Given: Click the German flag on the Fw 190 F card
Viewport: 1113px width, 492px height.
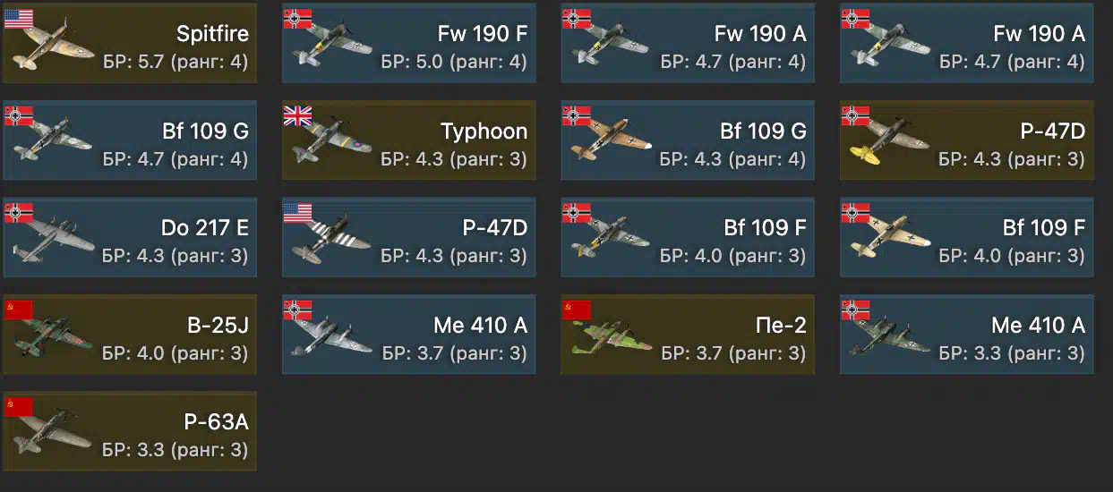Looking at the screenshot, I should tap(297, 19).
